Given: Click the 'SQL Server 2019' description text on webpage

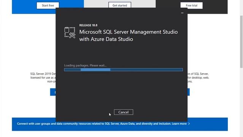Looking at the screenshot, I should coord(43,78).
